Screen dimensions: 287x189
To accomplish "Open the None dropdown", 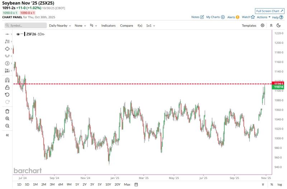I will [80, 25].
